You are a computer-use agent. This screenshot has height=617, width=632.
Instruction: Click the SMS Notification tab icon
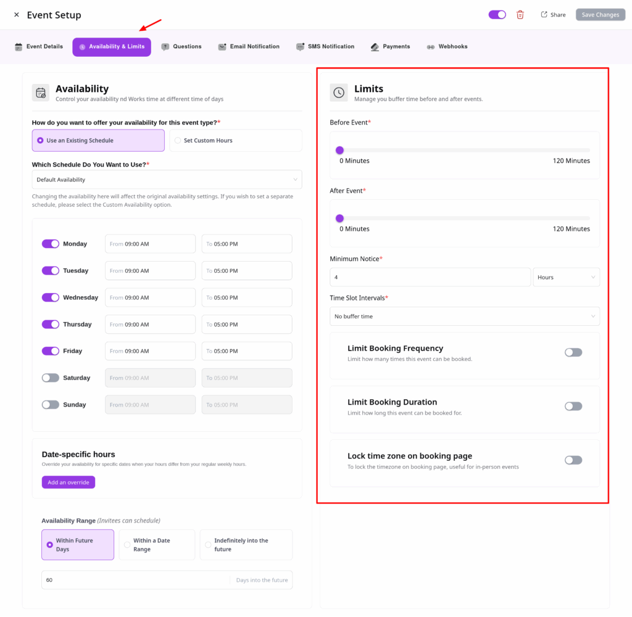[x=300, y=47]
